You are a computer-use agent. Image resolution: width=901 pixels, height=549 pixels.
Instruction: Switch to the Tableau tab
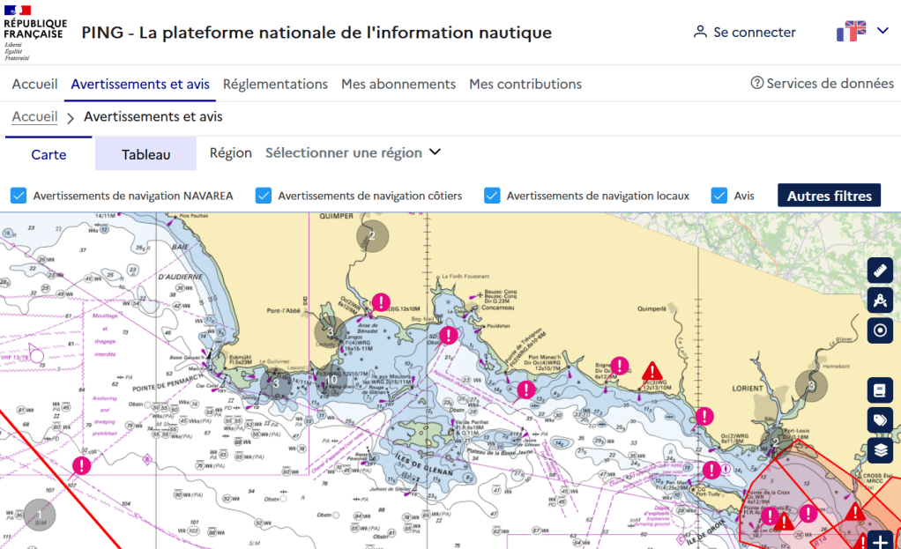pyautogui.click(x=145, y=154)
